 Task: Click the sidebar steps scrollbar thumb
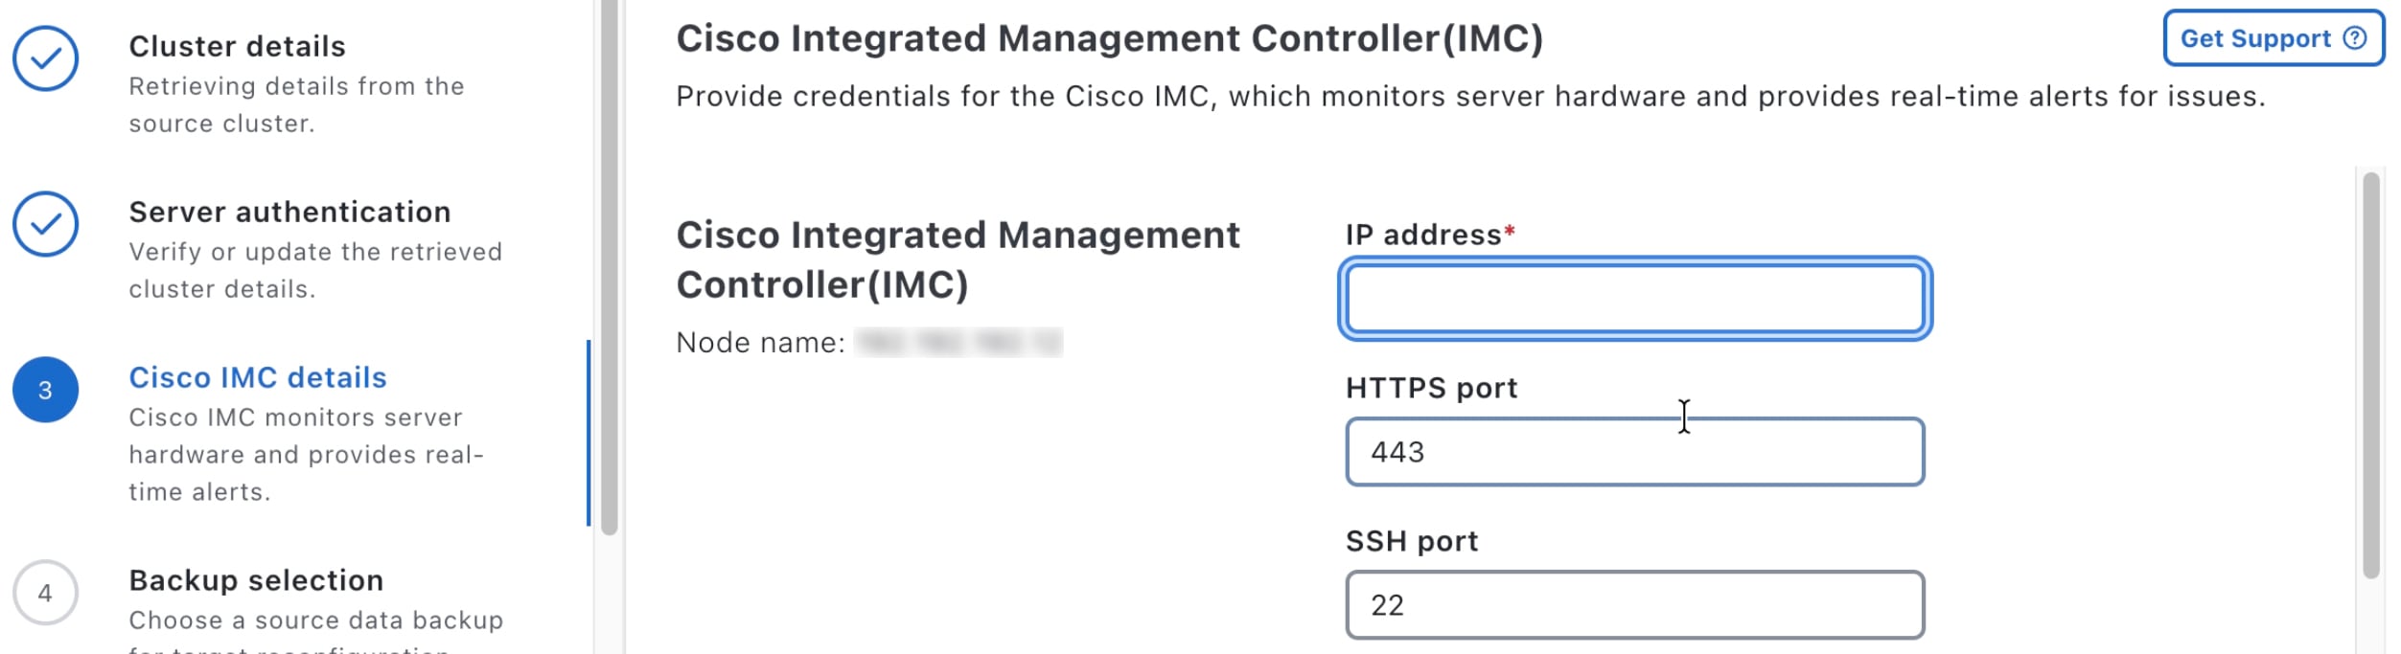point(609,268)
